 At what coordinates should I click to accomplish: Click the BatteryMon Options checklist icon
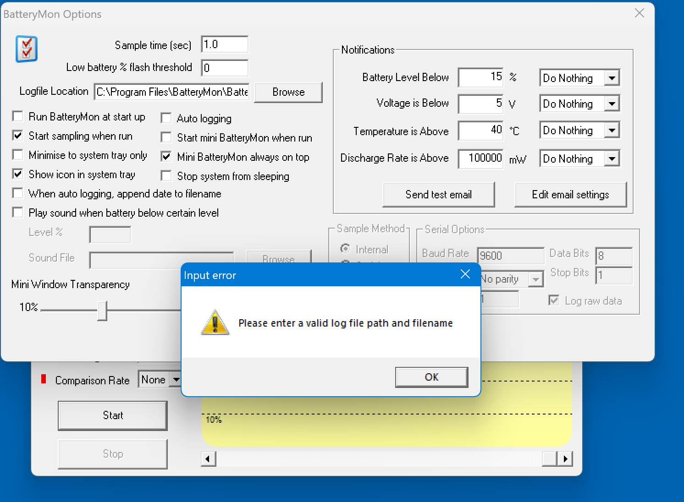coord(27,49)
